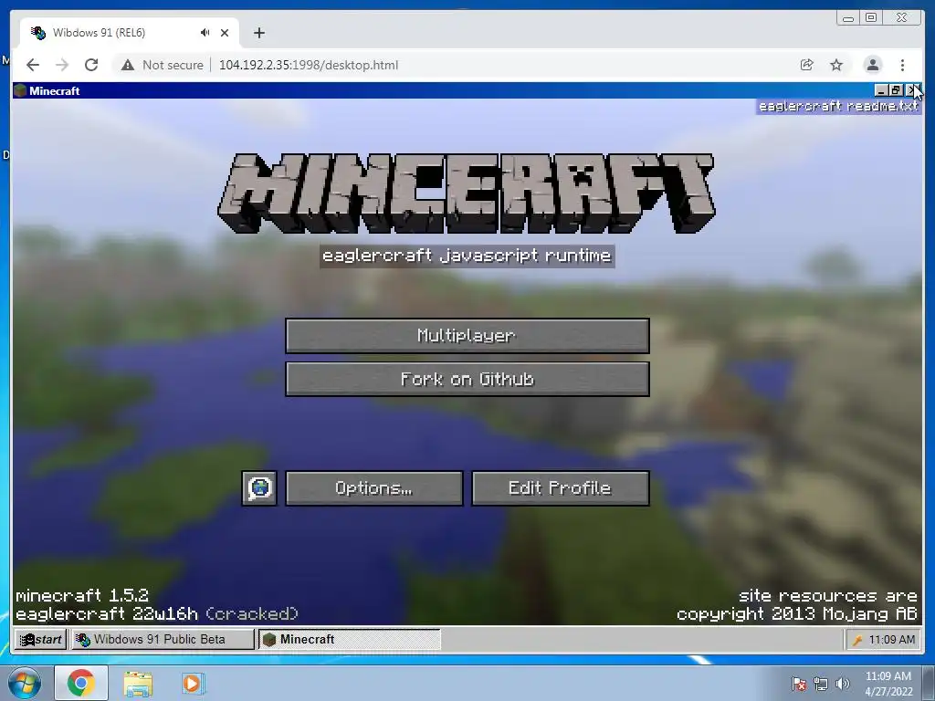
Task: Select the Wibdows 91 (REL6) tab
Action: pyautogui.click(x=130, y=33)
